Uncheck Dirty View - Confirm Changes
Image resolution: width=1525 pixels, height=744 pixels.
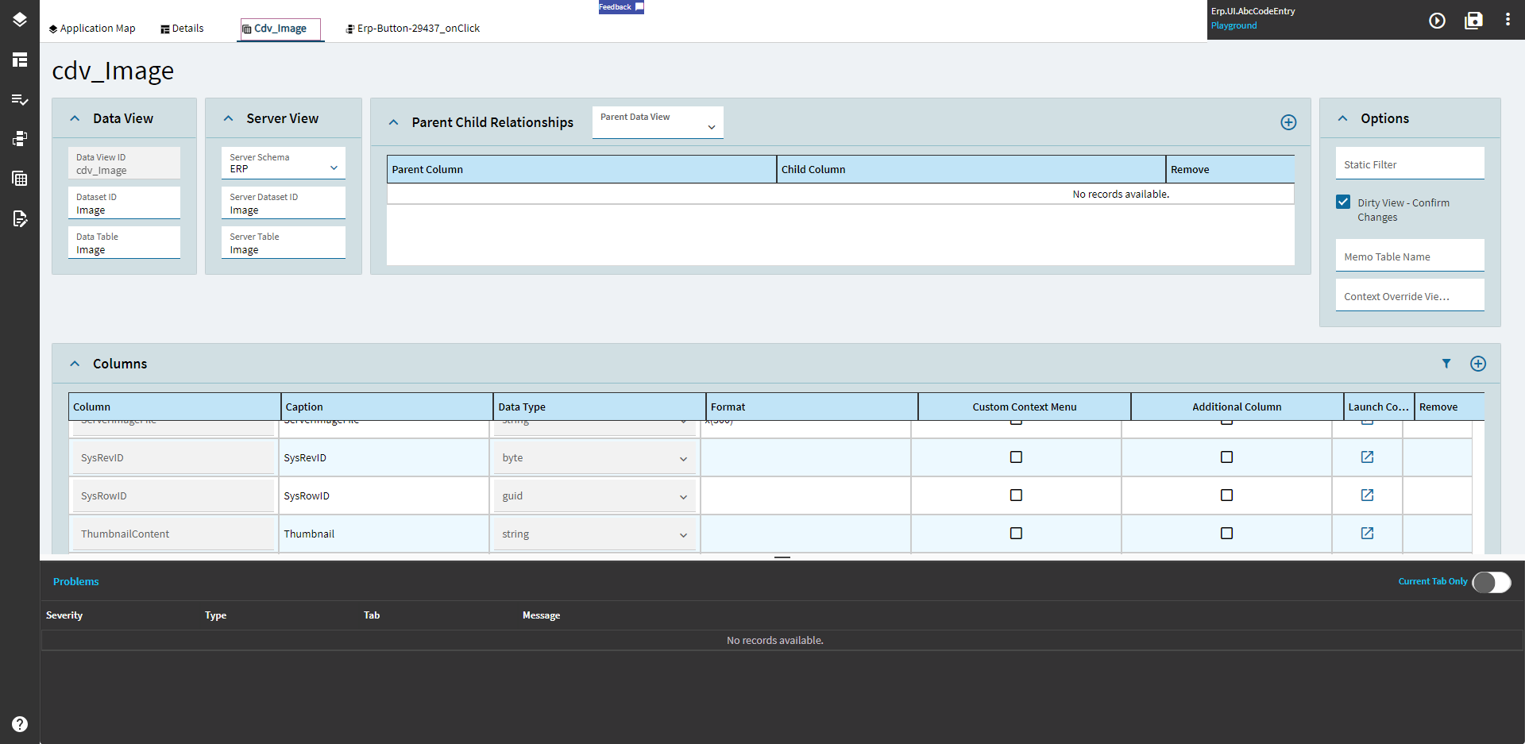(1343, 202)
